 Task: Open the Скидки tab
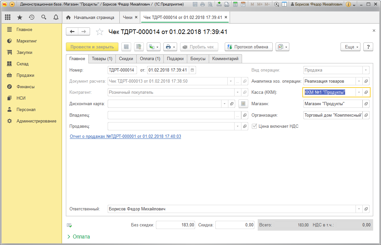[x=126, y=58]
